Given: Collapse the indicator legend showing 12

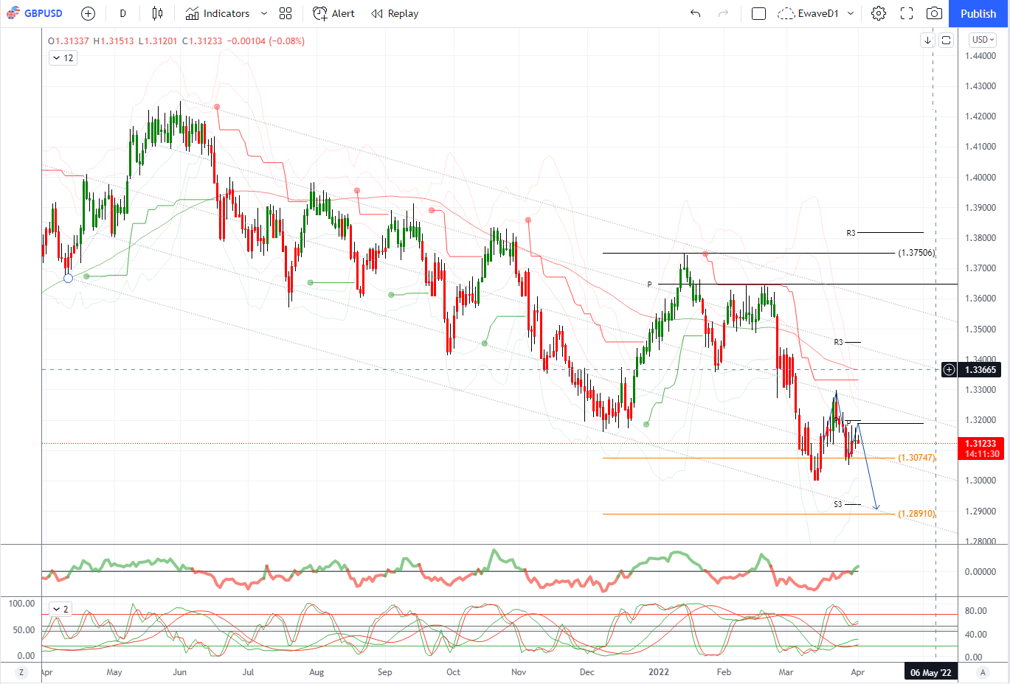Looking at the screenshot, I should (x=63, y=57).
